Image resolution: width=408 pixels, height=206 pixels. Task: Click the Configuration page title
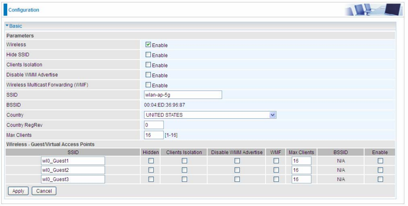tap(24, 10)
